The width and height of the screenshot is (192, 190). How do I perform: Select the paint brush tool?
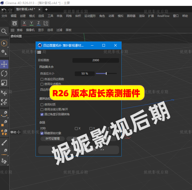(x=4, y=143)
